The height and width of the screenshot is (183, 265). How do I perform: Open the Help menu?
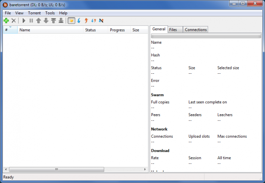click(63, 13)
